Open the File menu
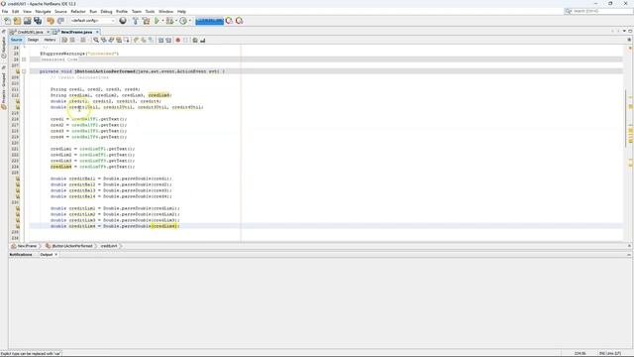634x357 pixels. (5, 11)
